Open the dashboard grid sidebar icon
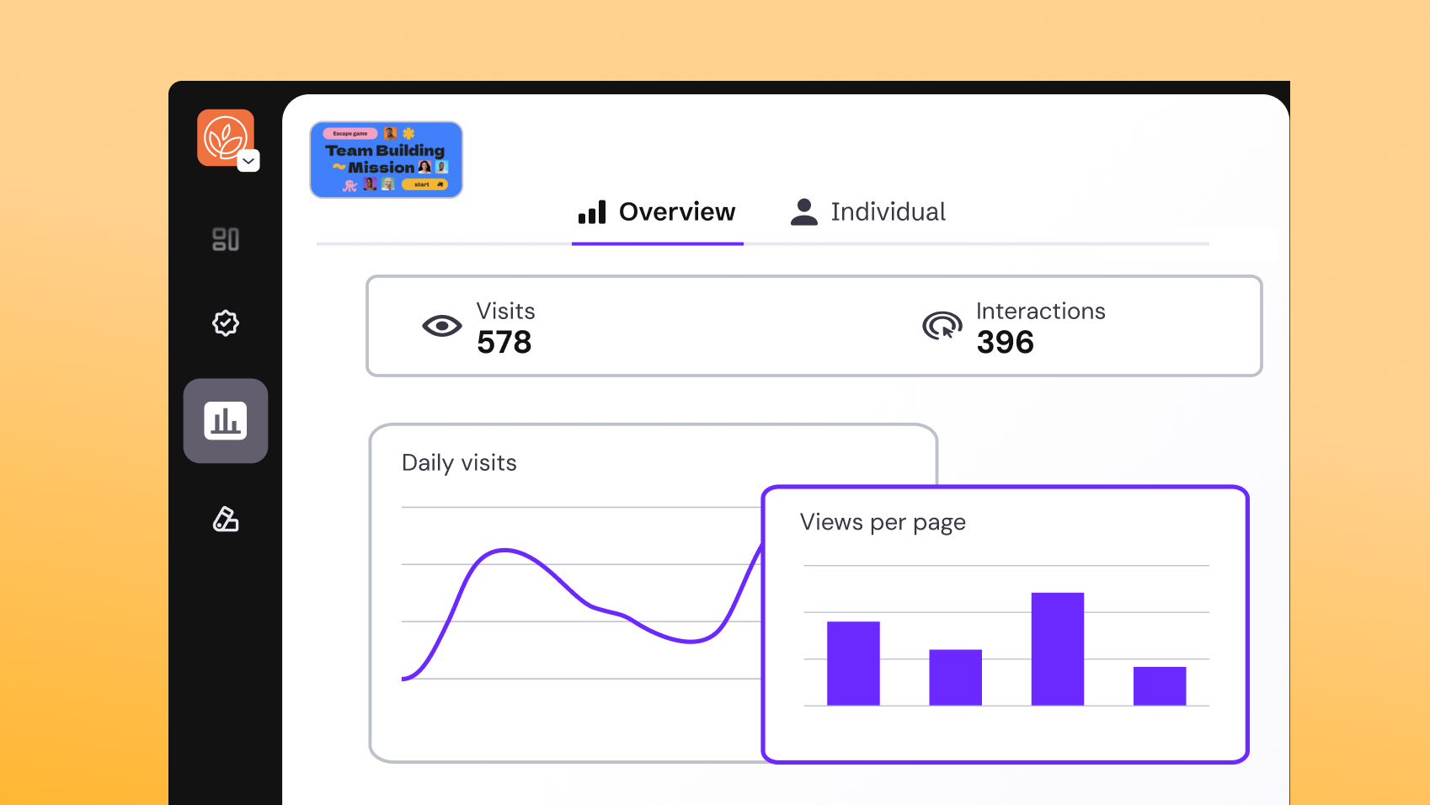 226,239
